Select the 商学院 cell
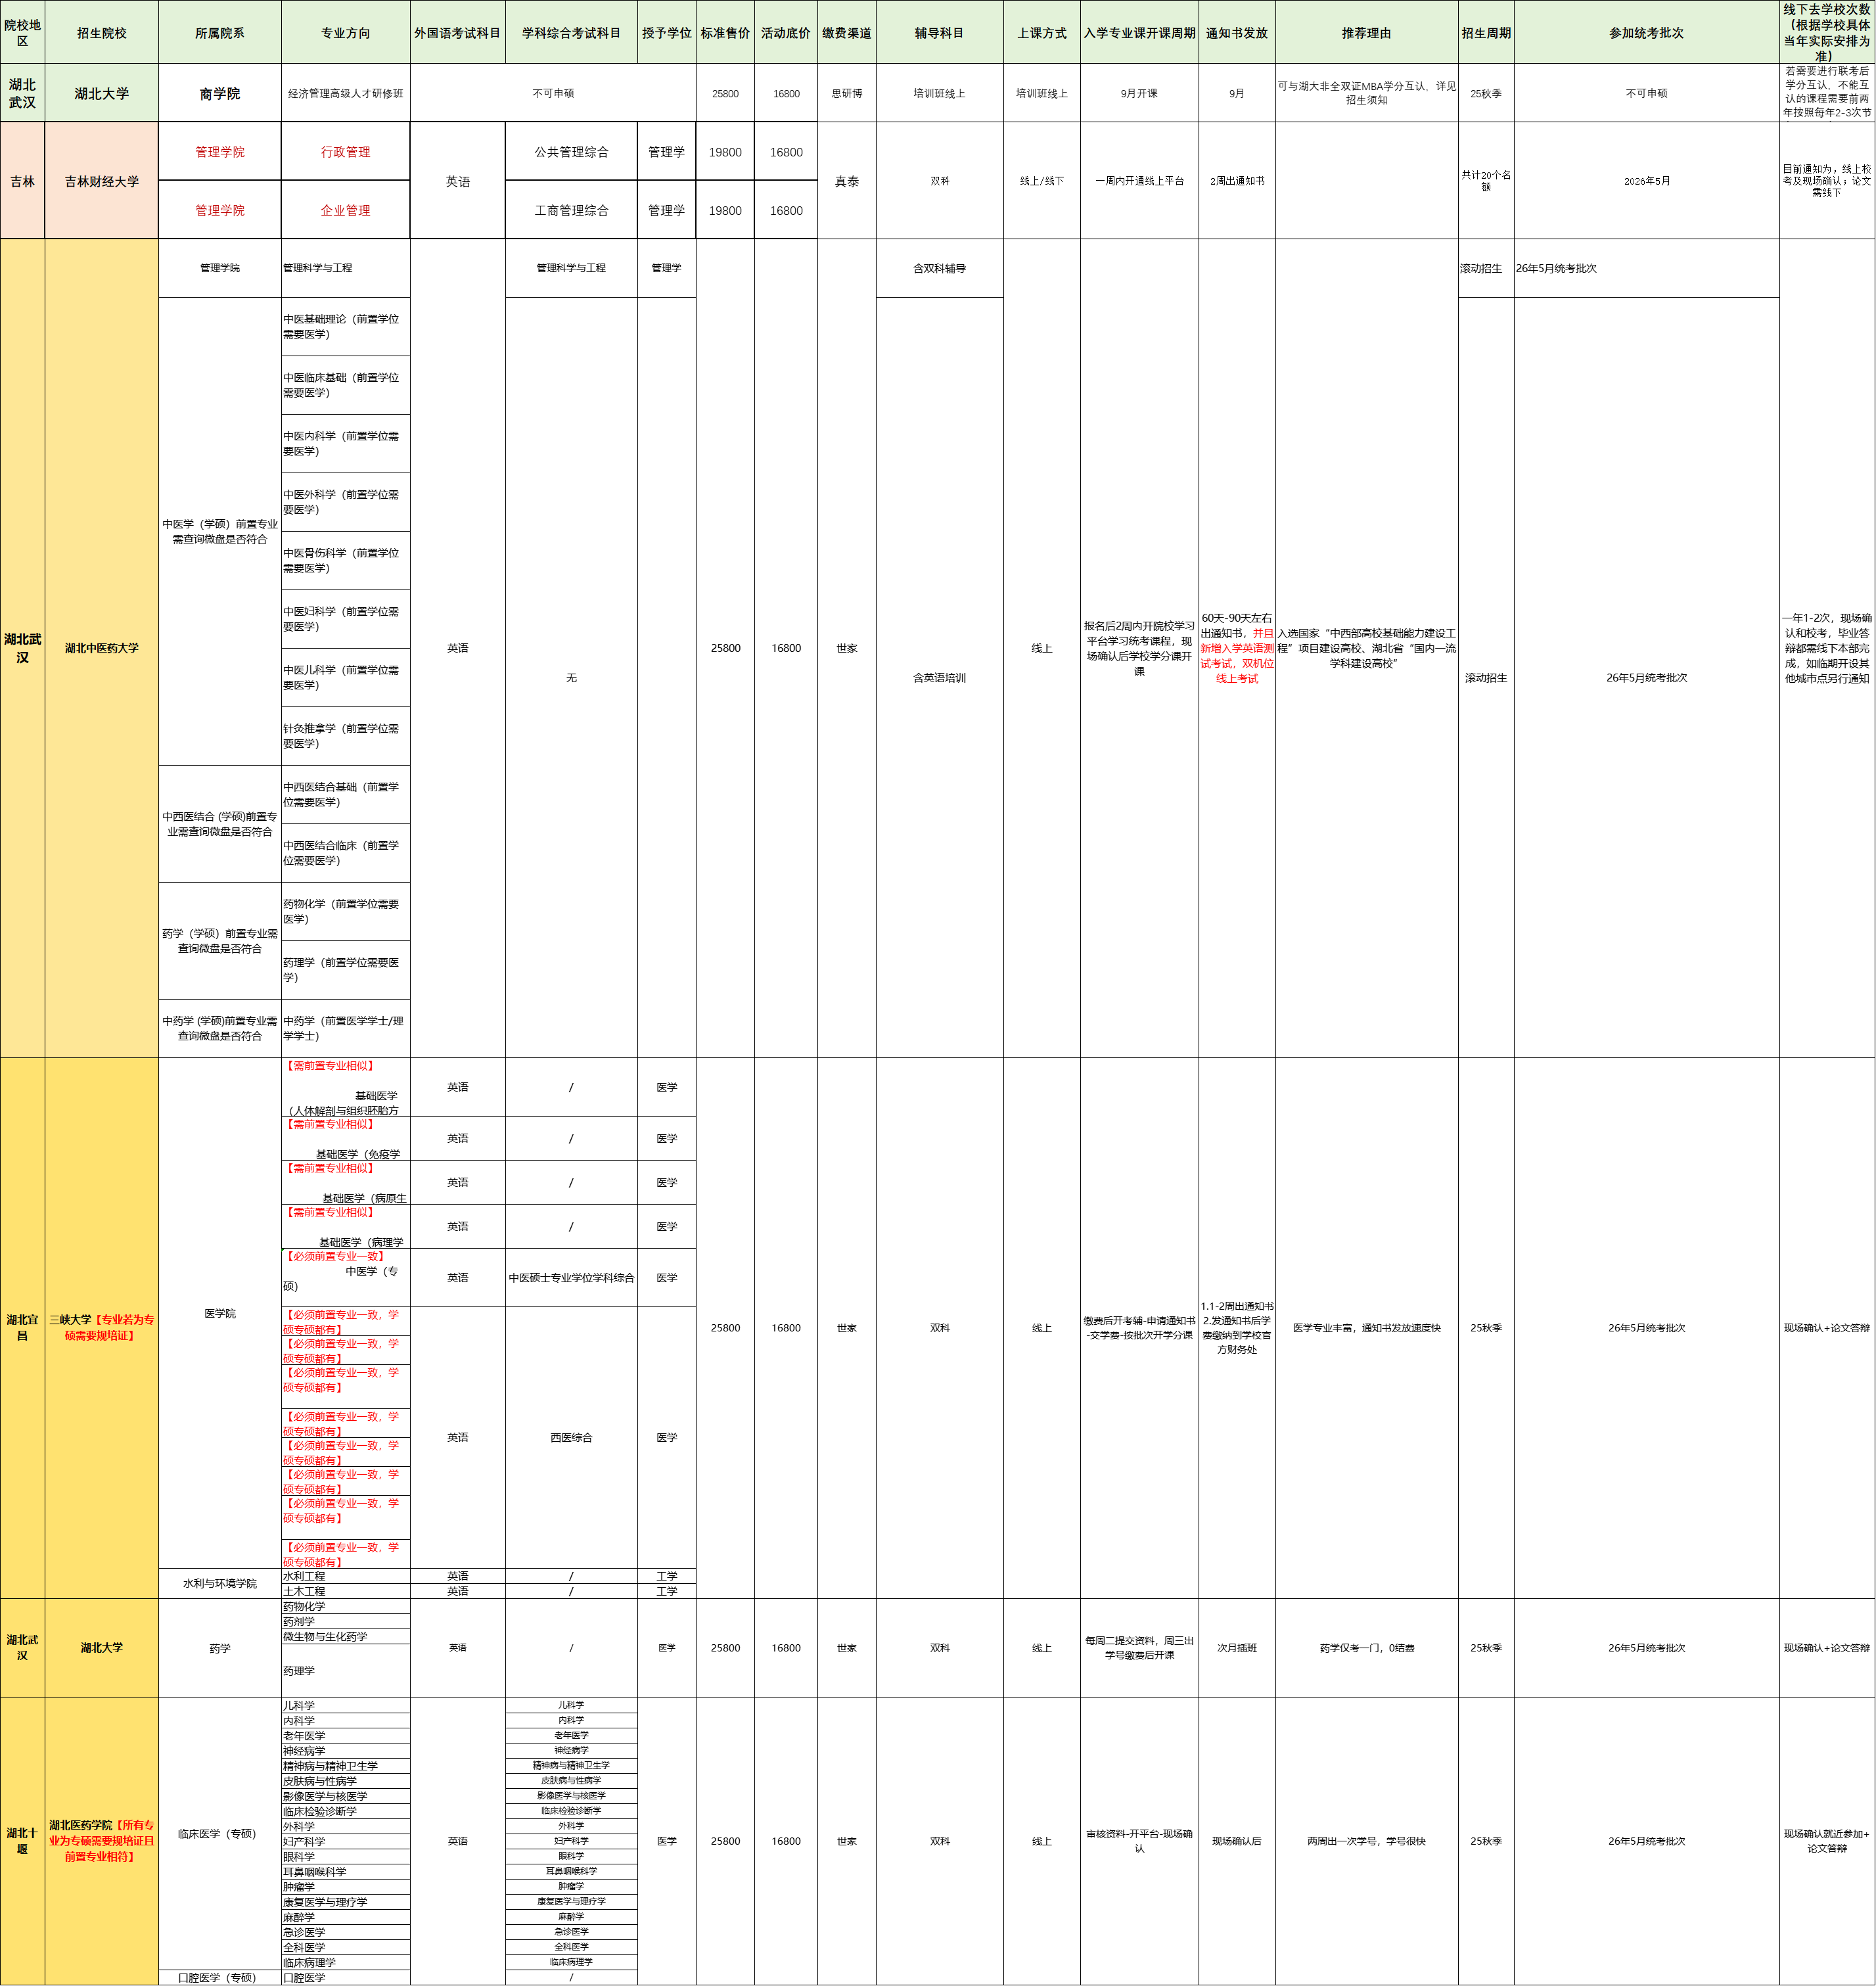Screen dimensions: 1876x1986 pyautogui.click(x=219, y=93)
